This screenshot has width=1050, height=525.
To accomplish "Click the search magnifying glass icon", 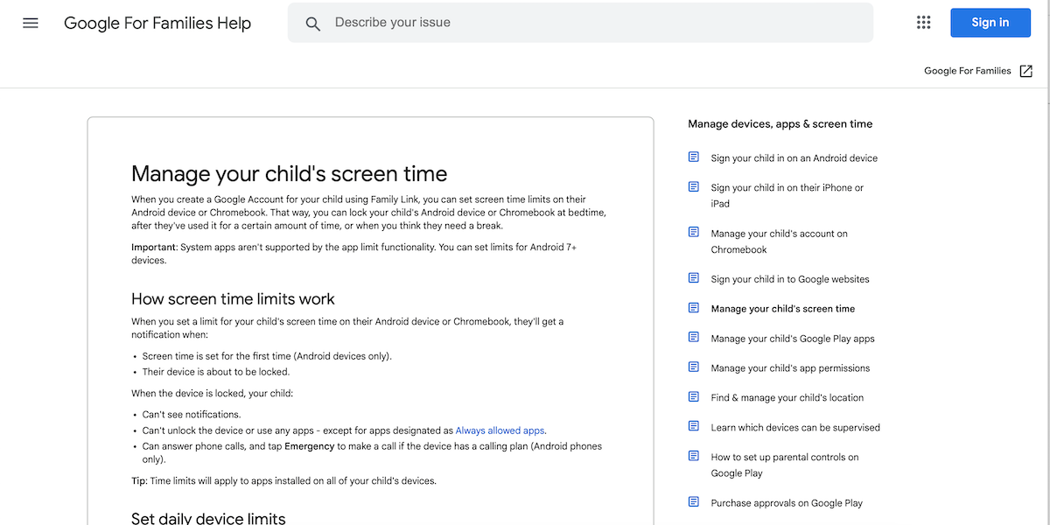I will click(313, 24).
